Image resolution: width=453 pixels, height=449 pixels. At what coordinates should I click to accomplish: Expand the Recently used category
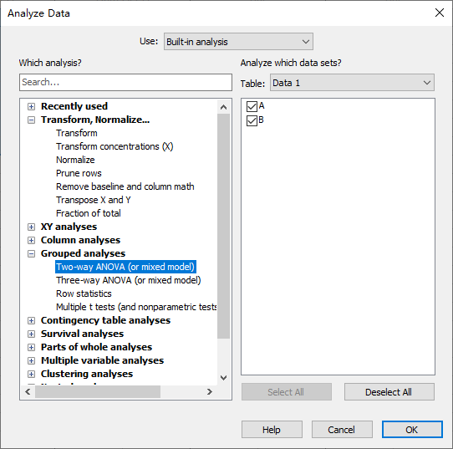[x=31, y=107]
